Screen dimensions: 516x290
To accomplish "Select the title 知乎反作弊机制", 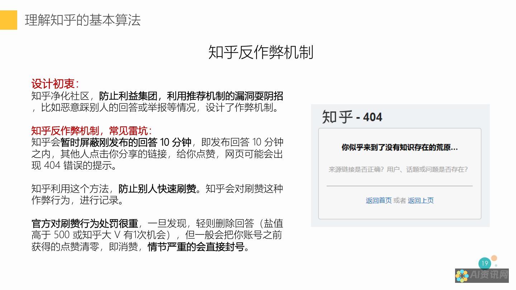I will pyautogui.click(x=261, y=52).
